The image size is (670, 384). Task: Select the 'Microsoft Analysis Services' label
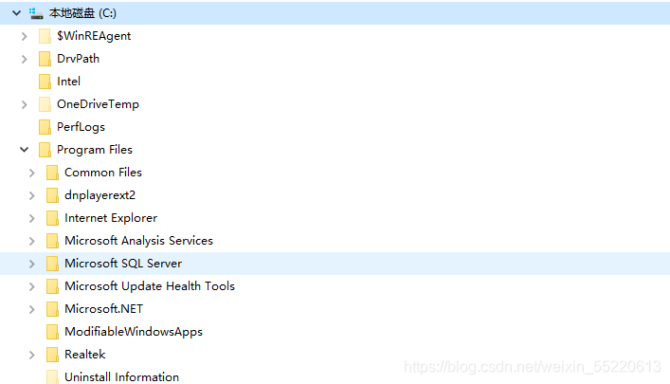[139, 241]
